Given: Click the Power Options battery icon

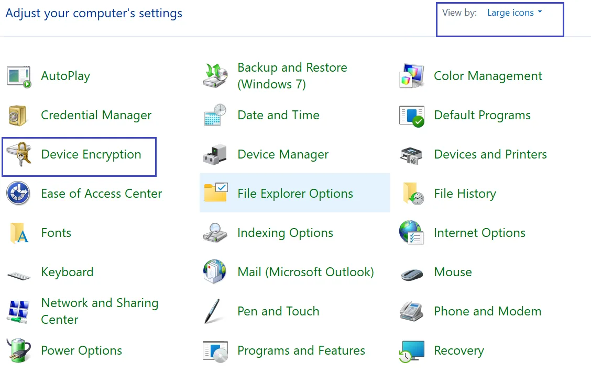Looking at the screenshot, I should (x=19, y=350).
